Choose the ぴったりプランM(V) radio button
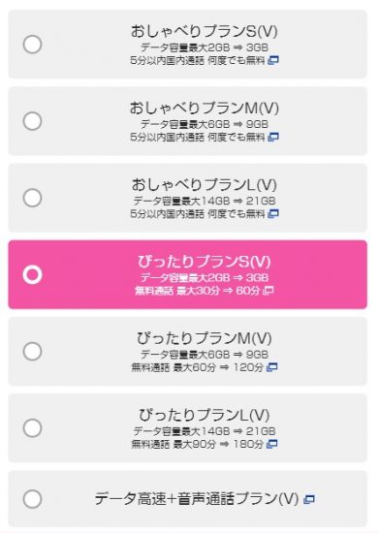 (x=32, y=351)
